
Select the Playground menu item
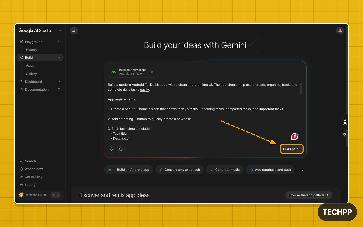coord(34,42)
